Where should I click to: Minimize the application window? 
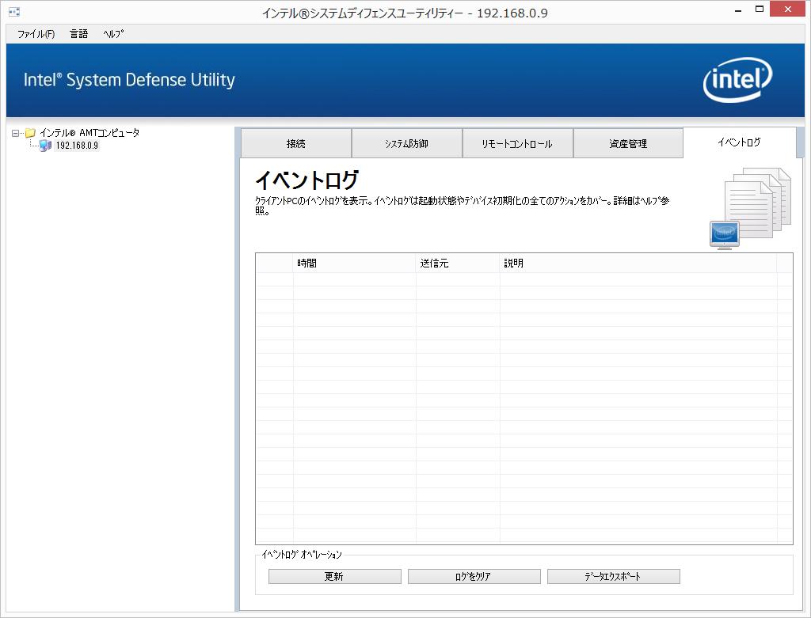(x=738, y=9)
